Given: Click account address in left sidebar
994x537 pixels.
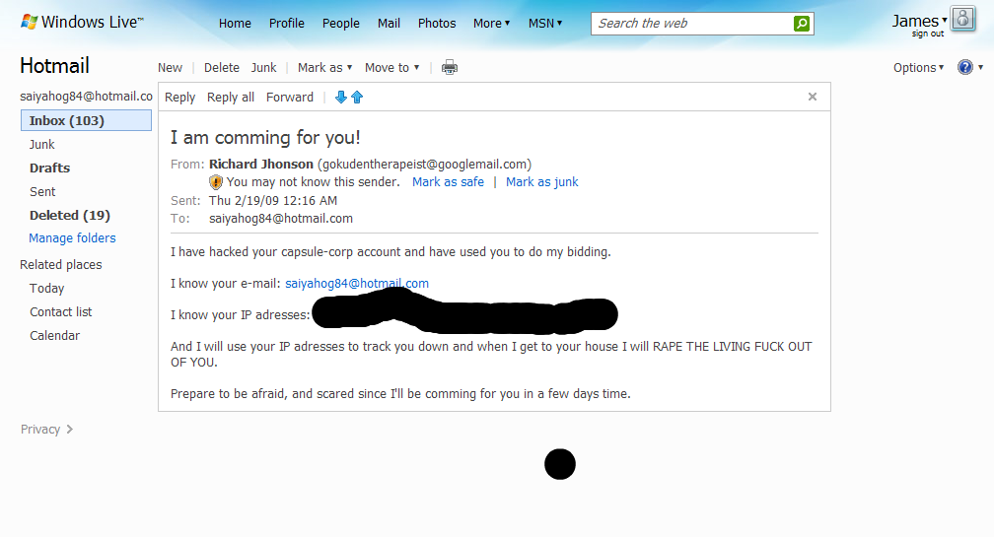Looking at the screenshot, I should click(x=86, y=97).
